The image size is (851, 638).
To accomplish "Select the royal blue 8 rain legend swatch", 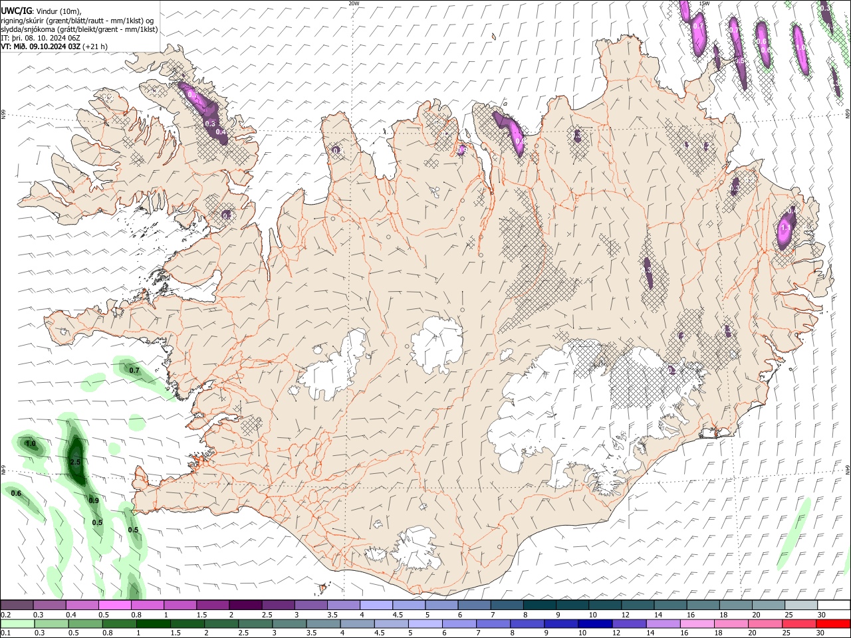I will tap(527, 623).
